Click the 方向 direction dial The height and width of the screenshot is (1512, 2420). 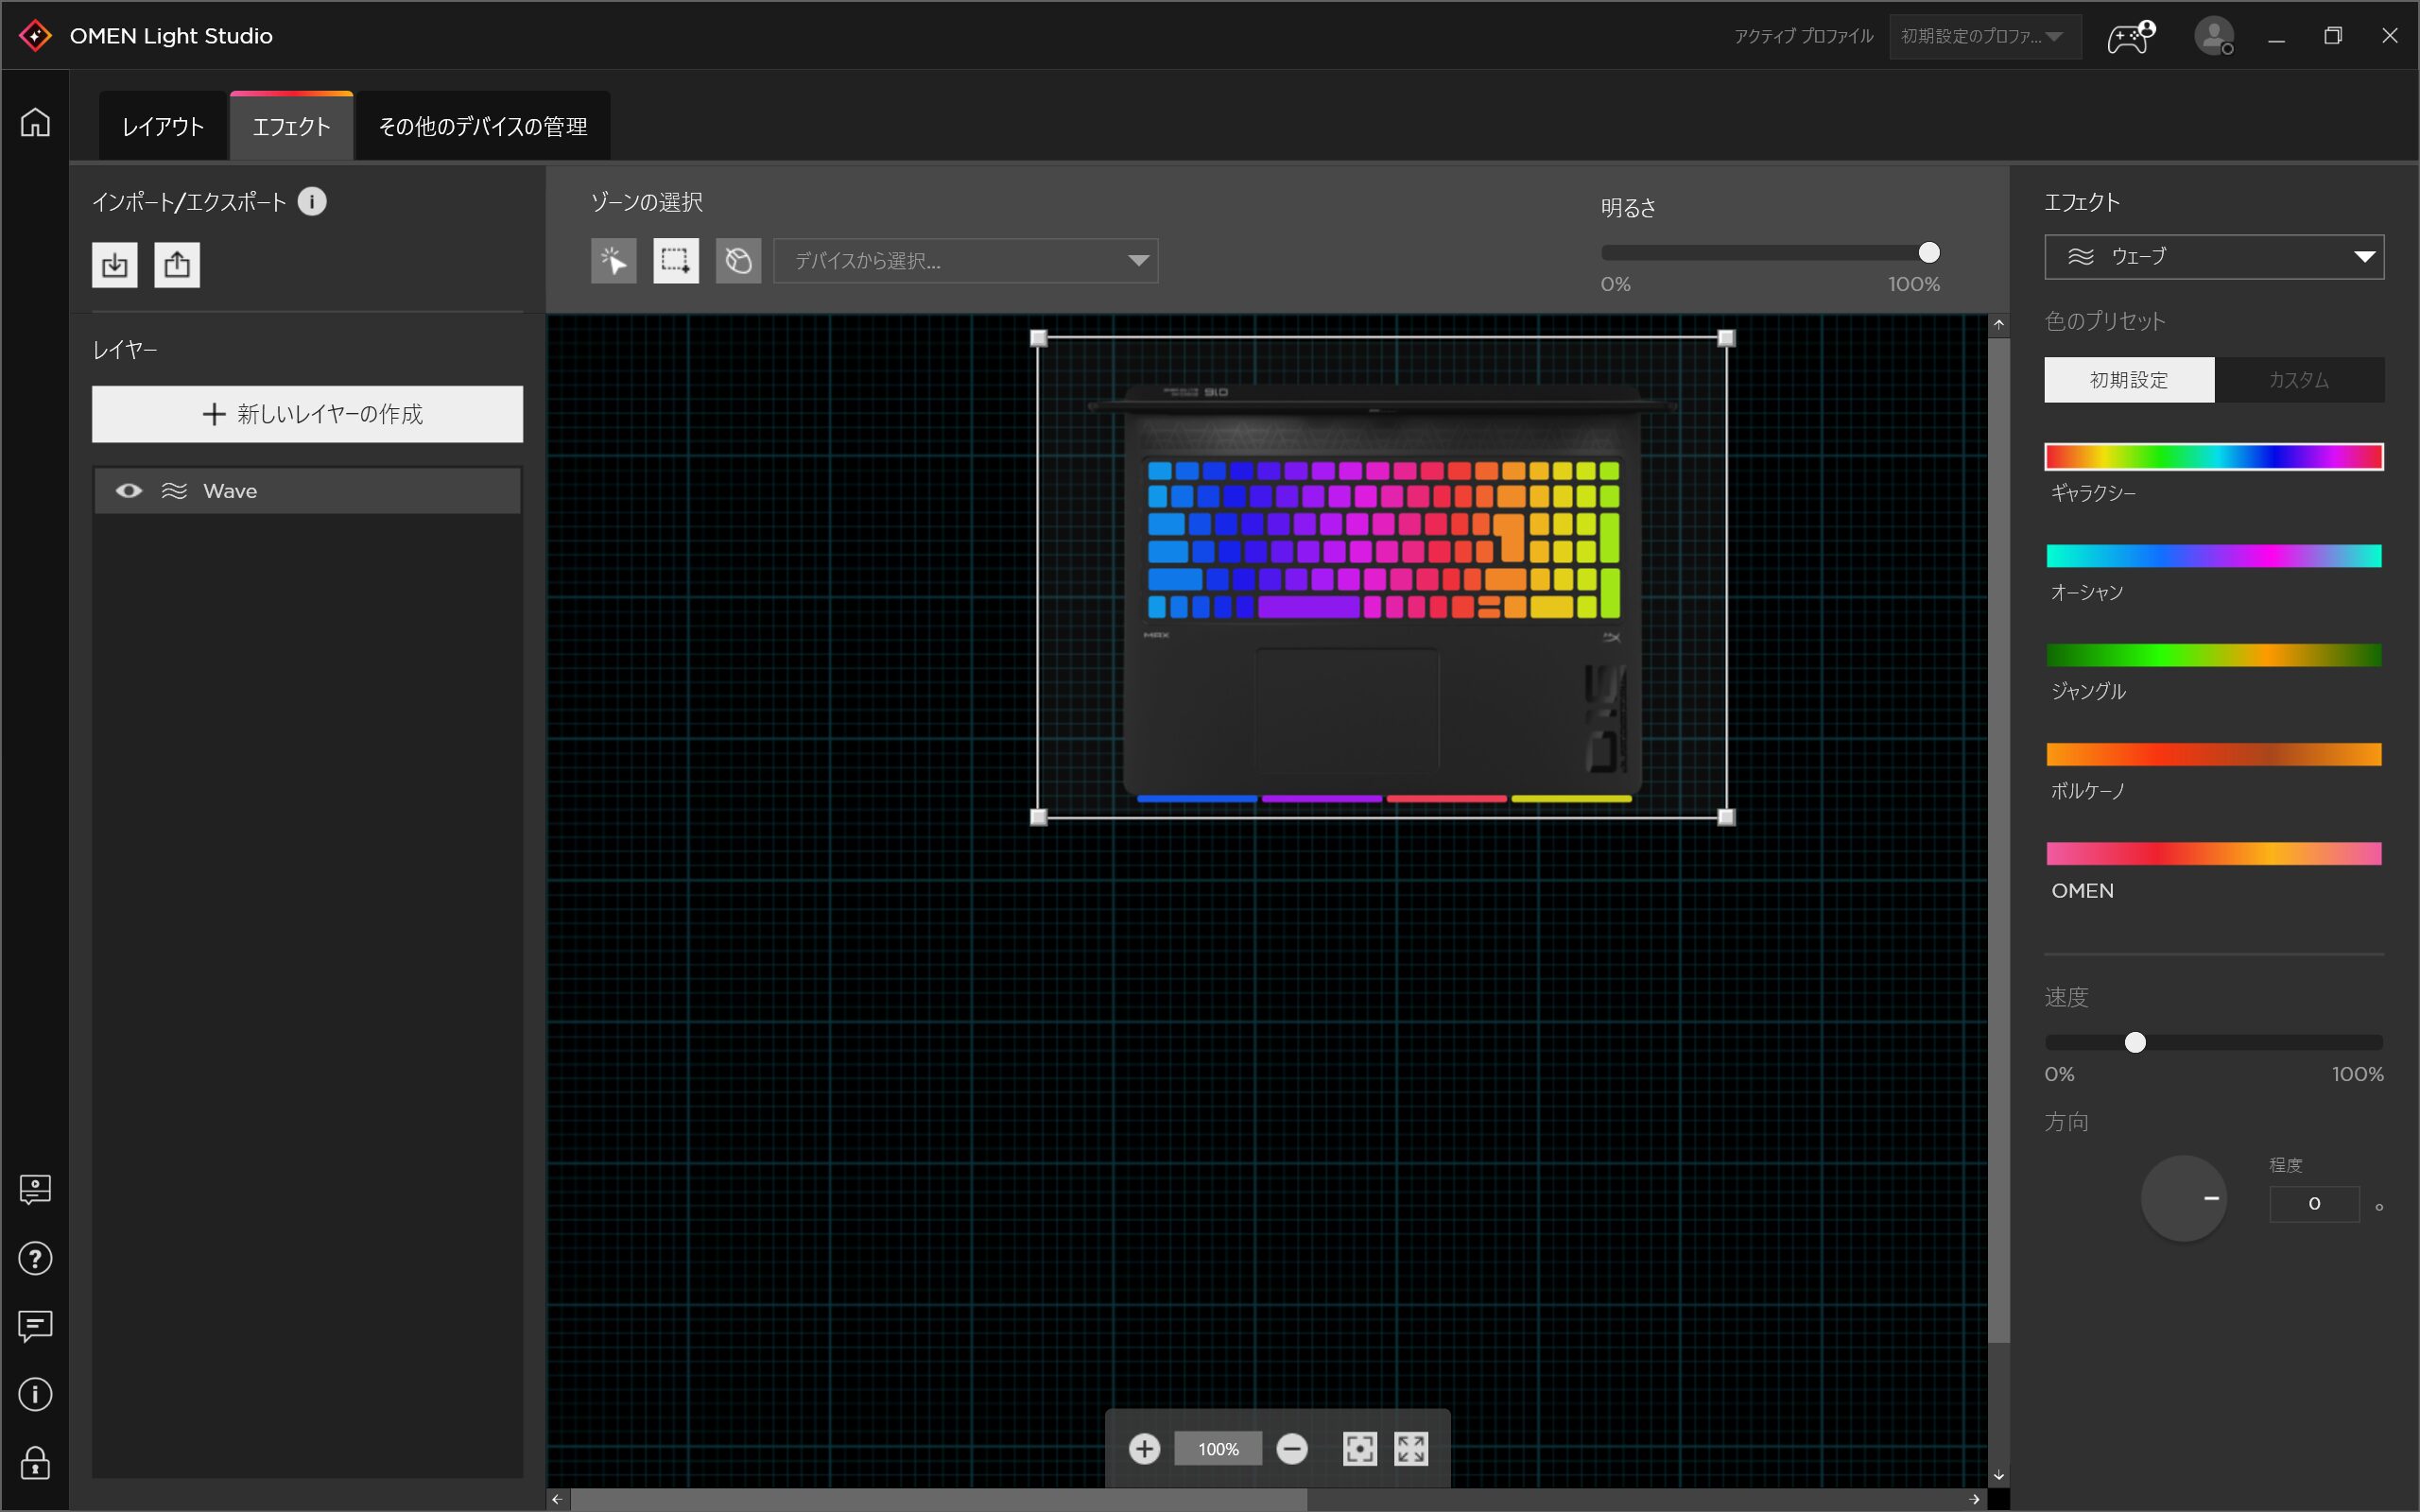pos(2184,1198)
